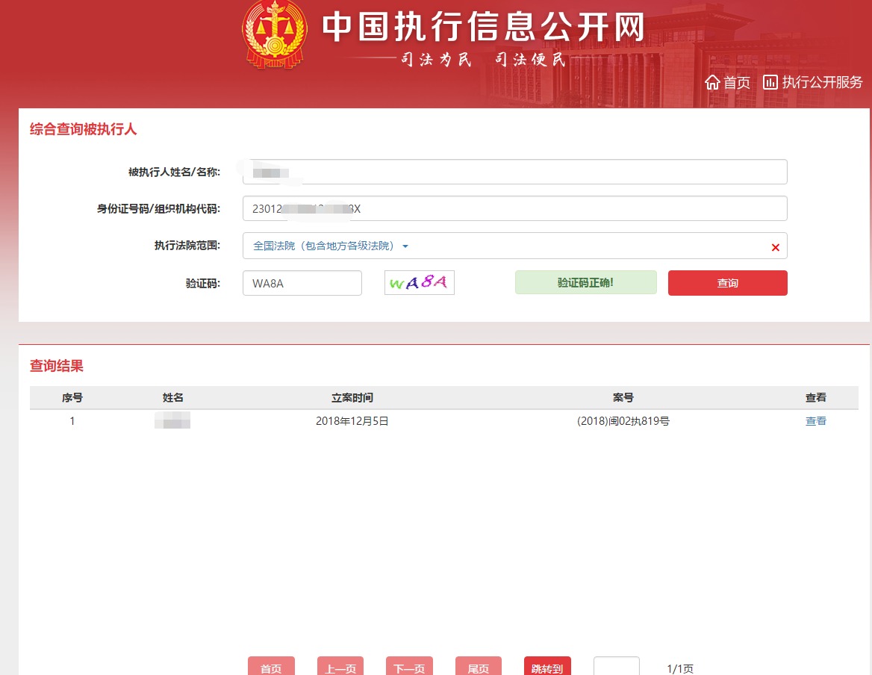Click the 综合查询被执行人 heading
The height and width of the screenshot is (675, 872).
(84, 129)
